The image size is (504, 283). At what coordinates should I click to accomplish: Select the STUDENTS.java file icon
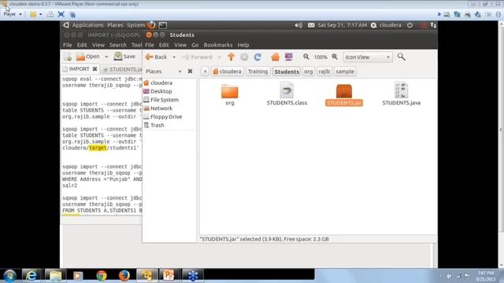click(401, 90)
